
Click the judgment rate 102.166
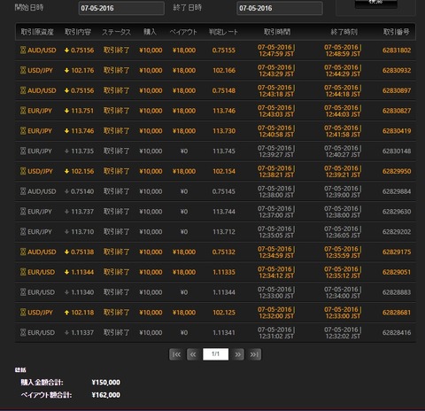tap(224, 70)
